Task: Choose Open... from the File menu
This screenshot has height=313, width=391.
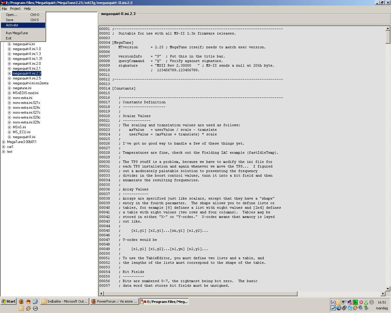Action: tap(23, 15)
